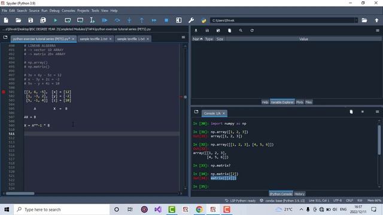Place cursor on empty editor line 511

coord(102,134)
